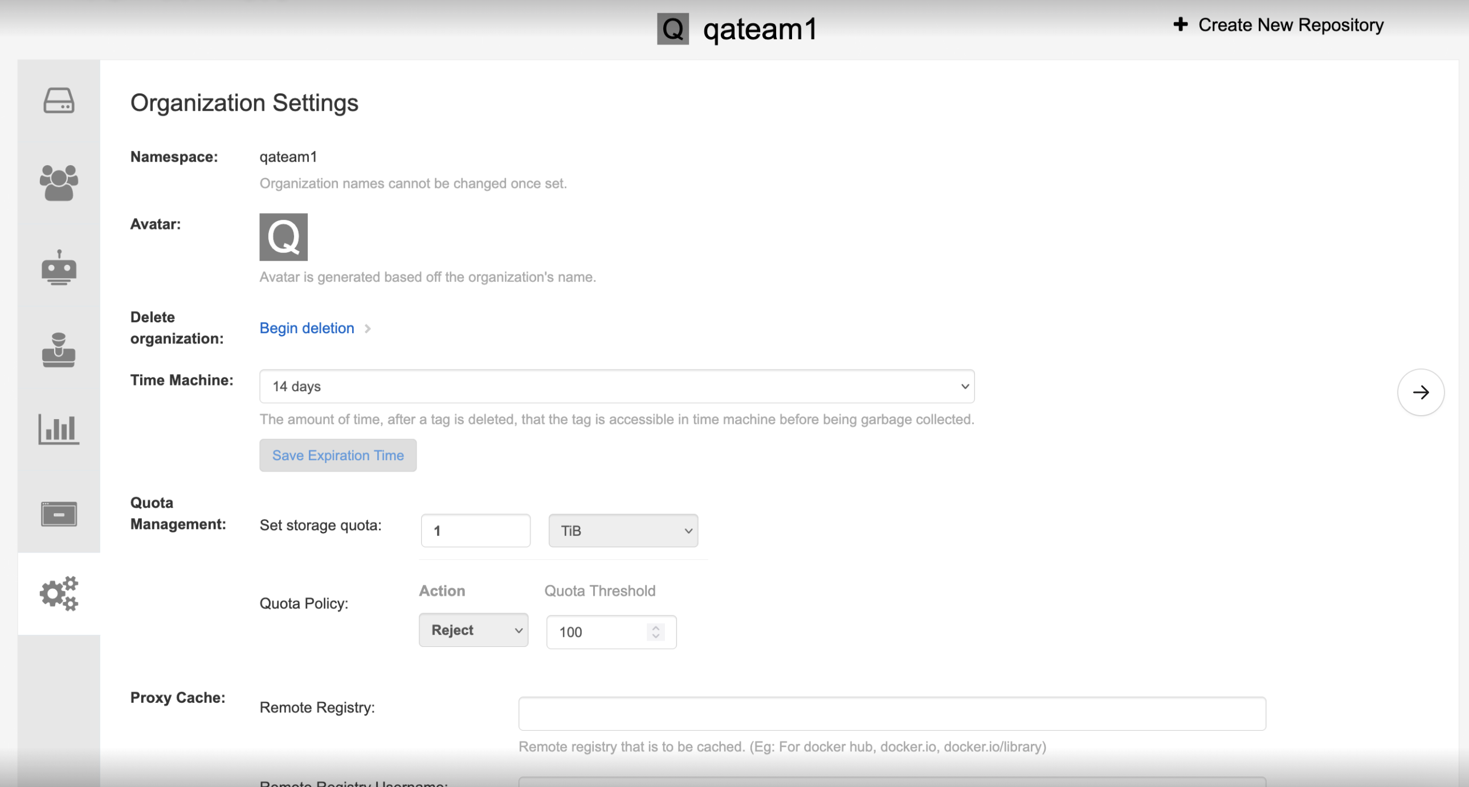Viewport: 1469px width, 787px height.
Task: Open the TiB storage unit dropdown
Action: click(623, 531)
